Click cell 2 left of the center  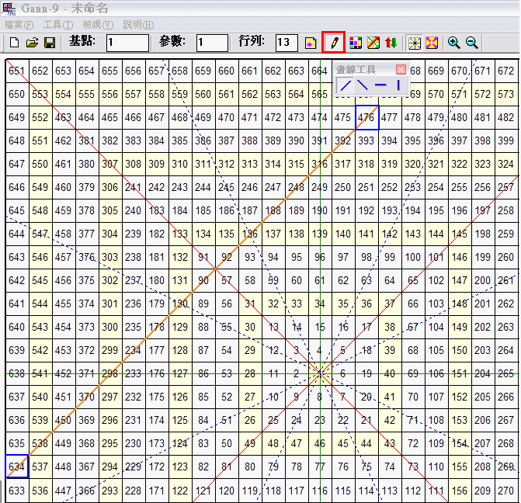coord(297,373)
